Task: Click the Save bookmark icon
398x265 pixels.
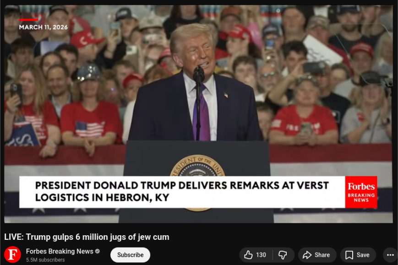Action: click(x=349, y=255)
